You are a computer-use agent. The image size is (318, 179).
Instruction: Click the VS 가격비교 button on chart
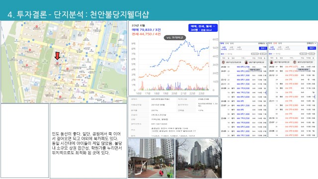174,38
